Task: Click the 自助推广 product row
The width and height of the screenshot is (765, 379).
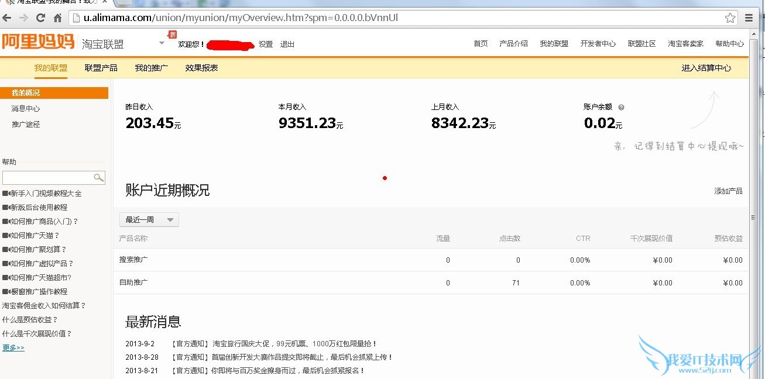Action: 431,282
